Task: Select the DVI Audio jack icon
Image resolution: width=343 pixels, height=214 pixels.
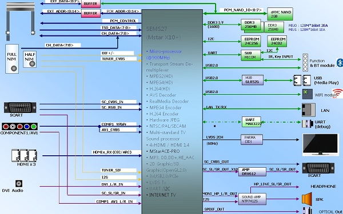Action: [19, 184]
